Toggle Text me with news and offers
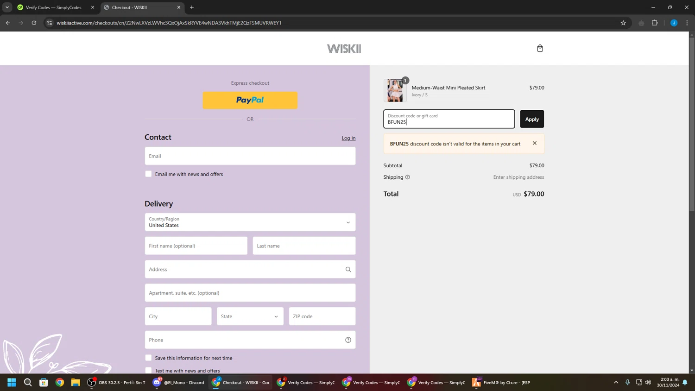The width and height of the screenshot is (695, 391). click(x=148, y=370)
